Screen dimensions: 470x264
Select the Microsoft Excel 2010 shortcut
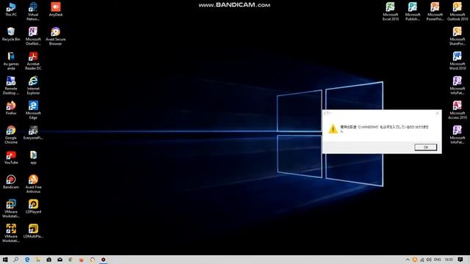(x=390, y=12)
